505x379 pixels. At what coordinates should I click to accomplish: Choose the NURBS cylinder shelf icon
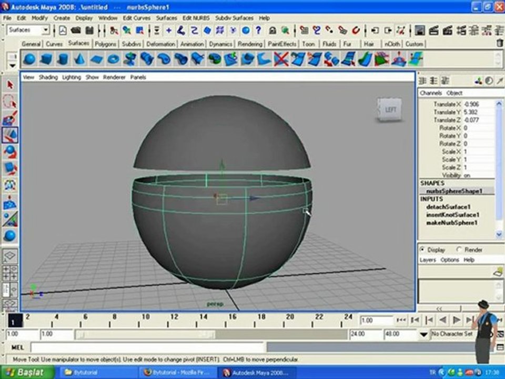pyautogui.click(x=63, y=59)
